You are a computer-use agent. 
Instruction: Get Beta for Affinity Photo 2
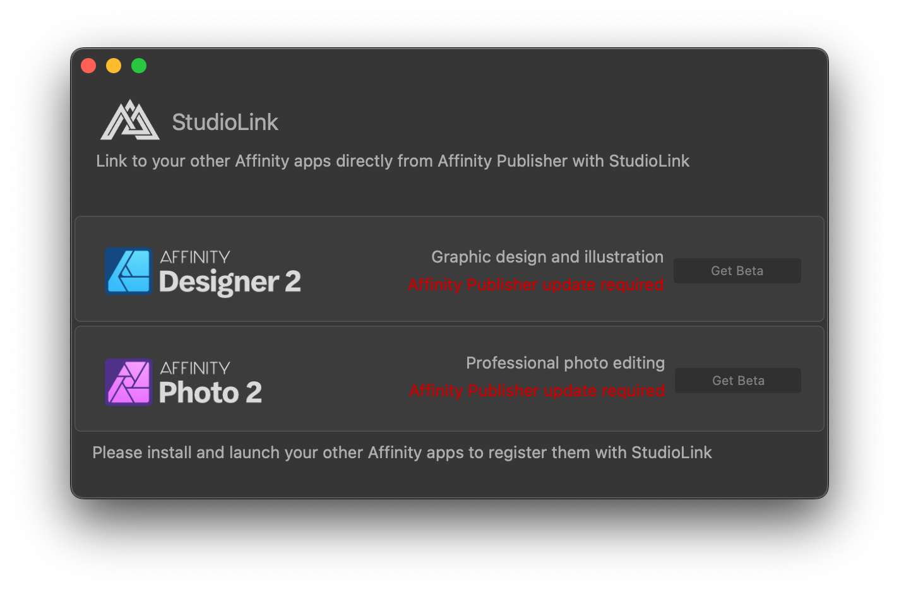pyautogui.click(x=738, y=381)
